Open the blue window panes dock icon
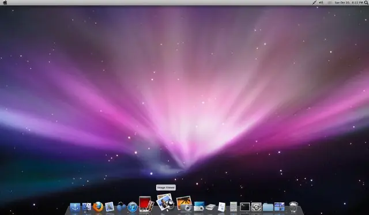The image size is (369, 215). point(279,207)
